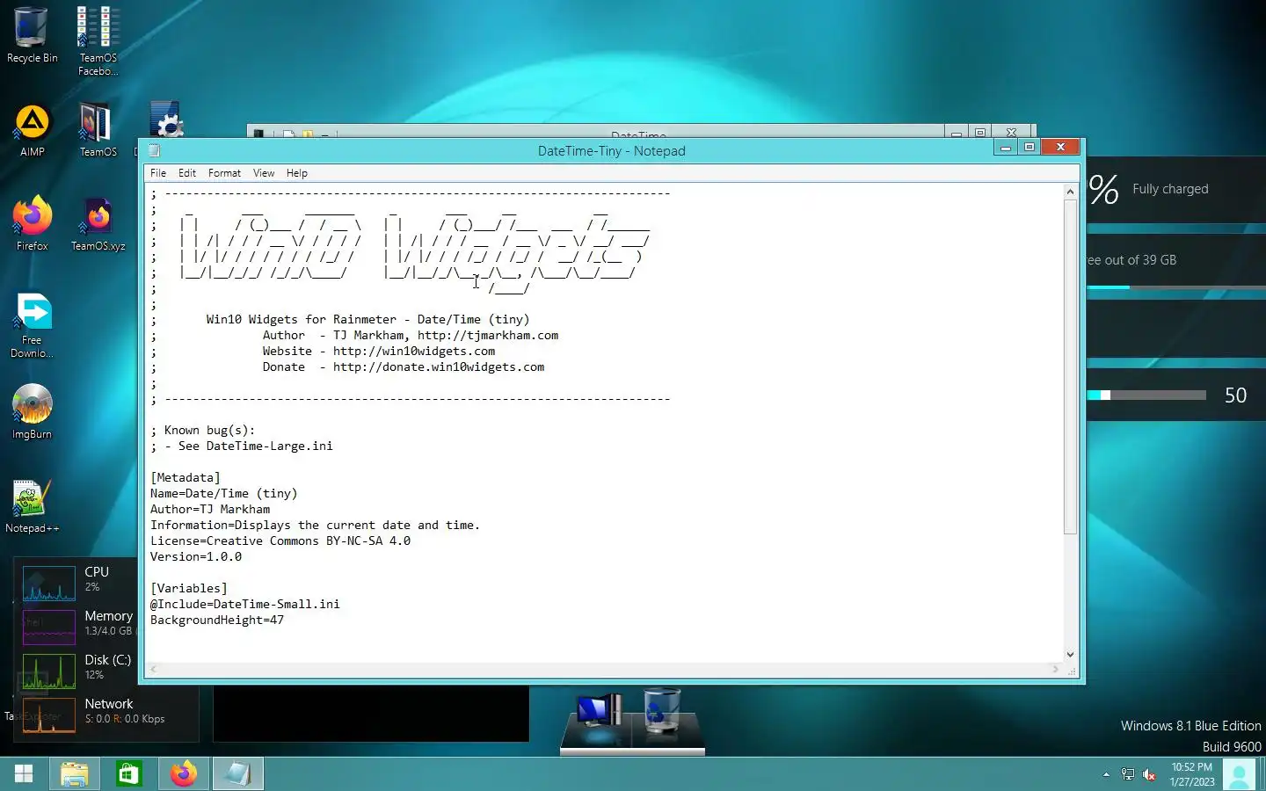This screenshot has height=791, width=1266.
Task: Open the Format menu in Notepad
Action: point(224,173)
